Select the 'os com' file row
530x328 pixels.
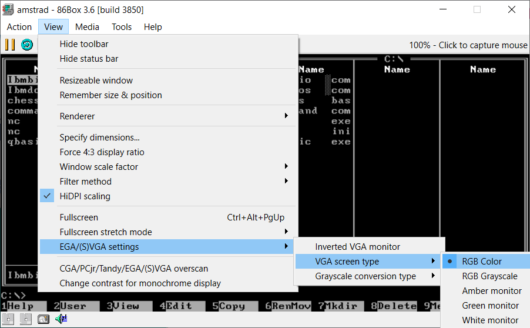click(x=324, y=91)
